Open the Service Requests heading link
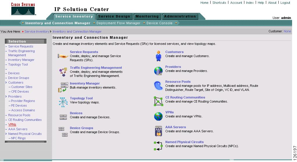This screenshot has height=162, width=297. (x=84, y=52)
